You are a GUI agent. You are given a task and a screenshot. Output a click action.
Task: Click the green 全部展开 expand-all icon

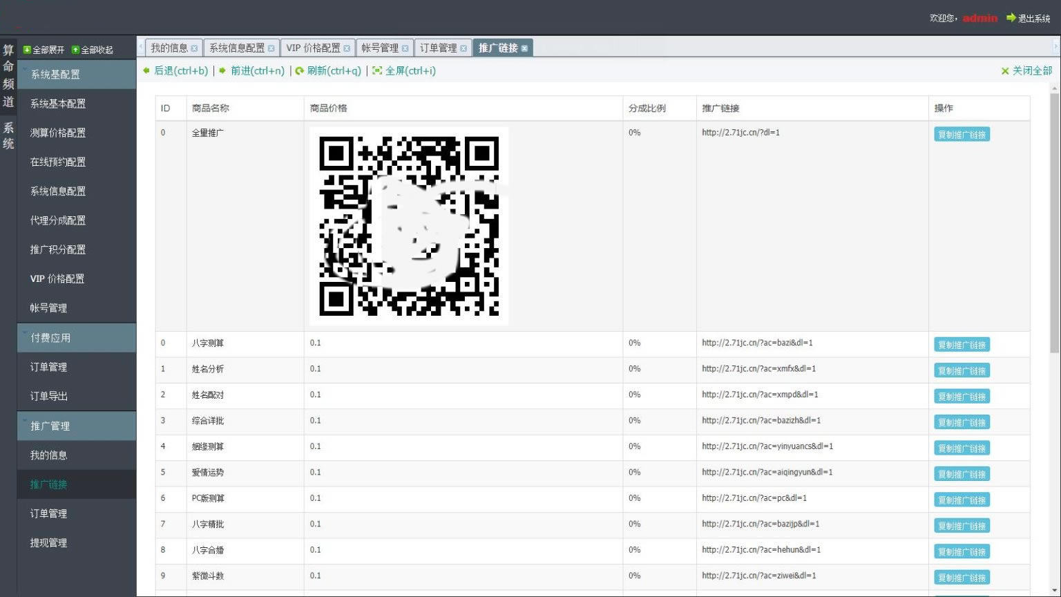(27, 50)
